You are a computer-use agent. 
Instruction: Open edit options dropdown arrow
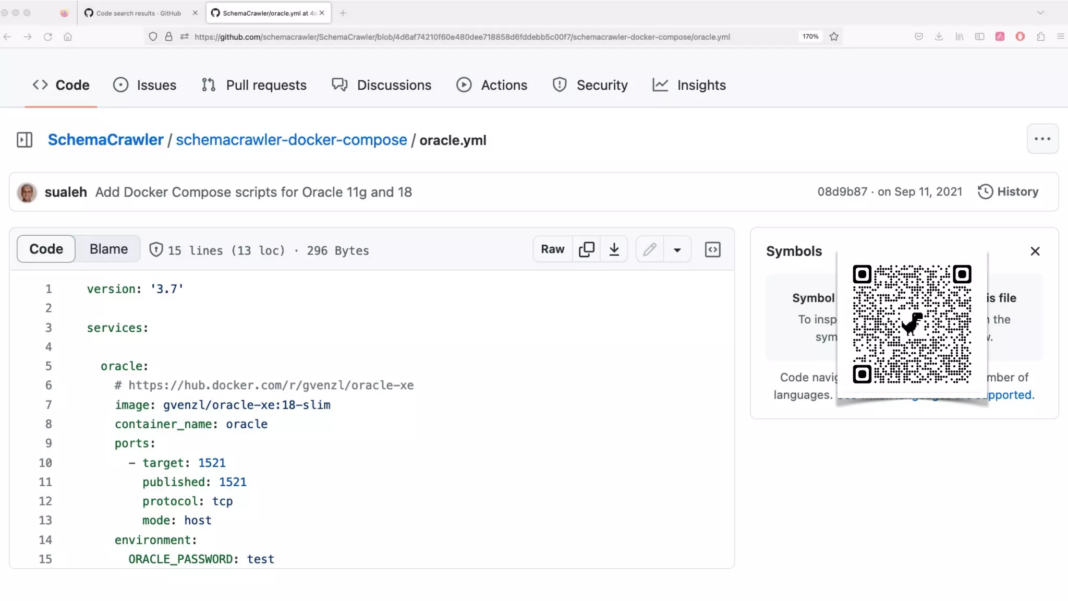[677, 249]
